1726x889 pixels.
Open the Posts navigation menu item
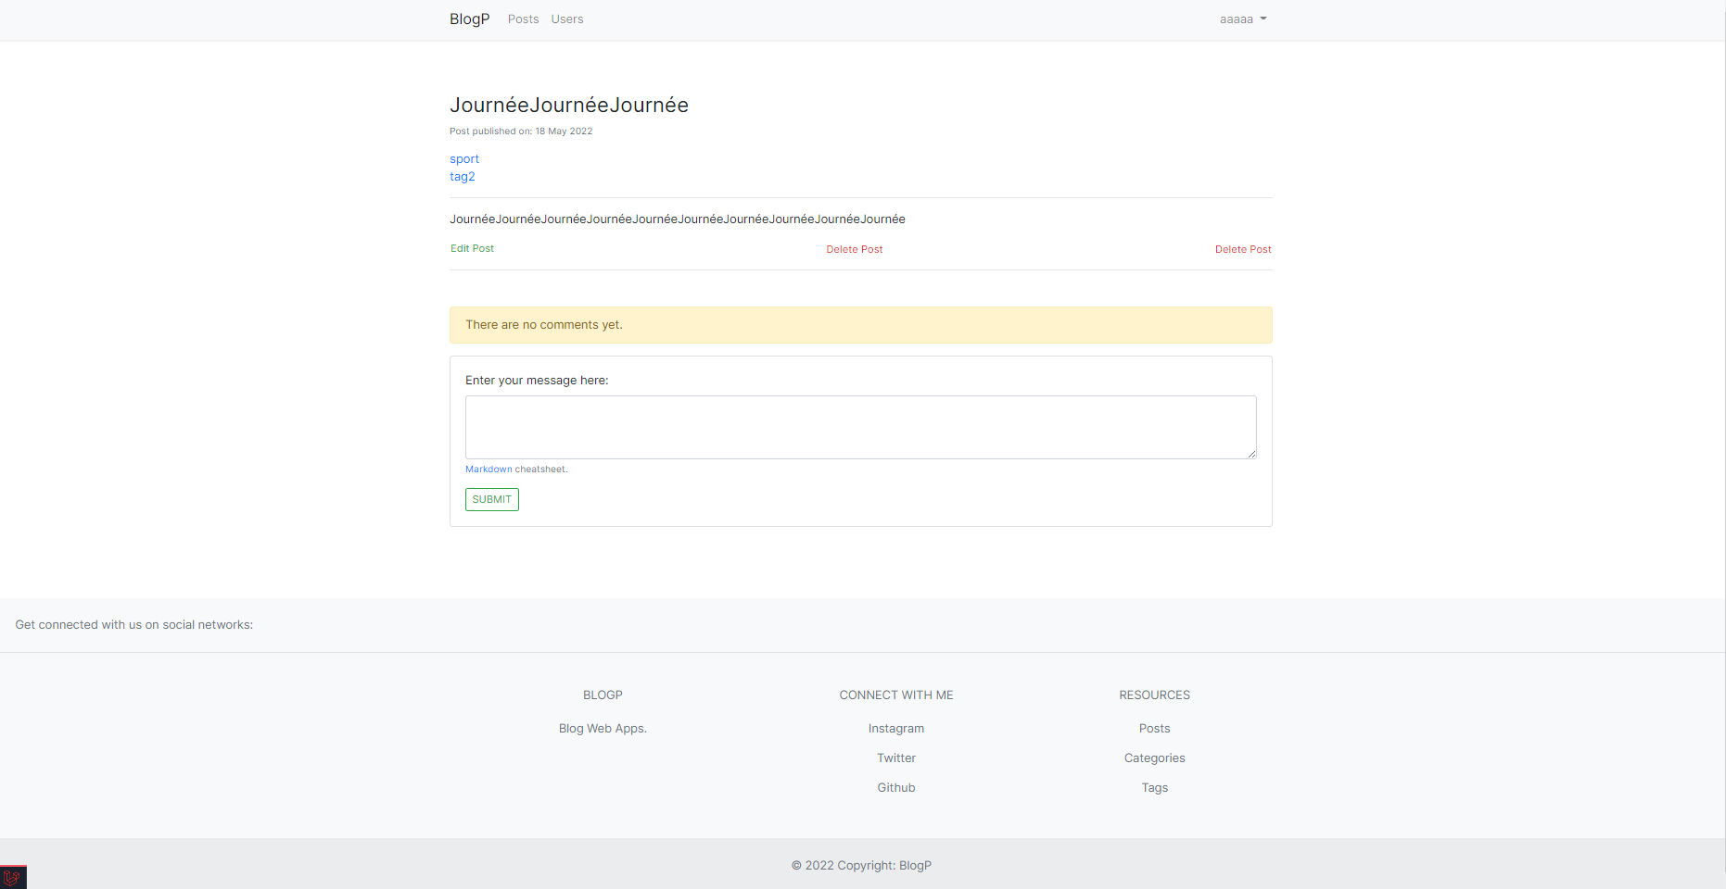coord(523,19)
